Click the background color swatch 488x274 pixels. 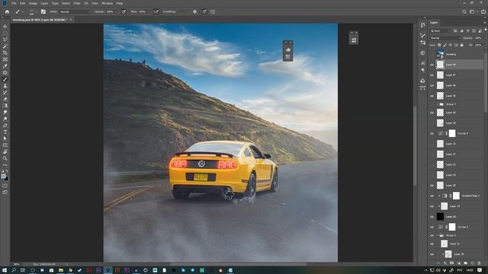click(x=6, y=178)
